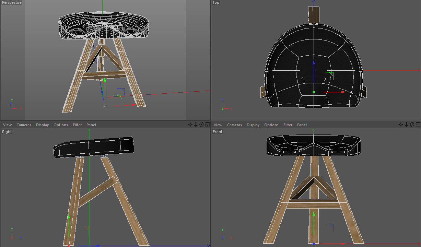Click the zoom camera icon in Right viewport
Viewport: 421px width, 247px height.
[x=196, y=125]
